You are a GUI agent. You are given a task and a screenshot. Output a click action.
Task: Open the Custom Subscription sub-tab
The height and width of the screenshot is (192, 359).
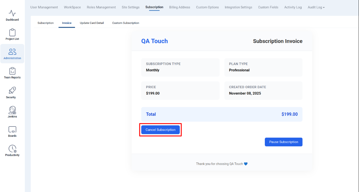[125, 23]
